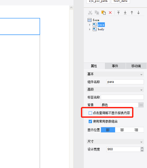Viewport: 147px width, 168px height.
Task: Click the form window icon in tree
Action: (89, 20)
